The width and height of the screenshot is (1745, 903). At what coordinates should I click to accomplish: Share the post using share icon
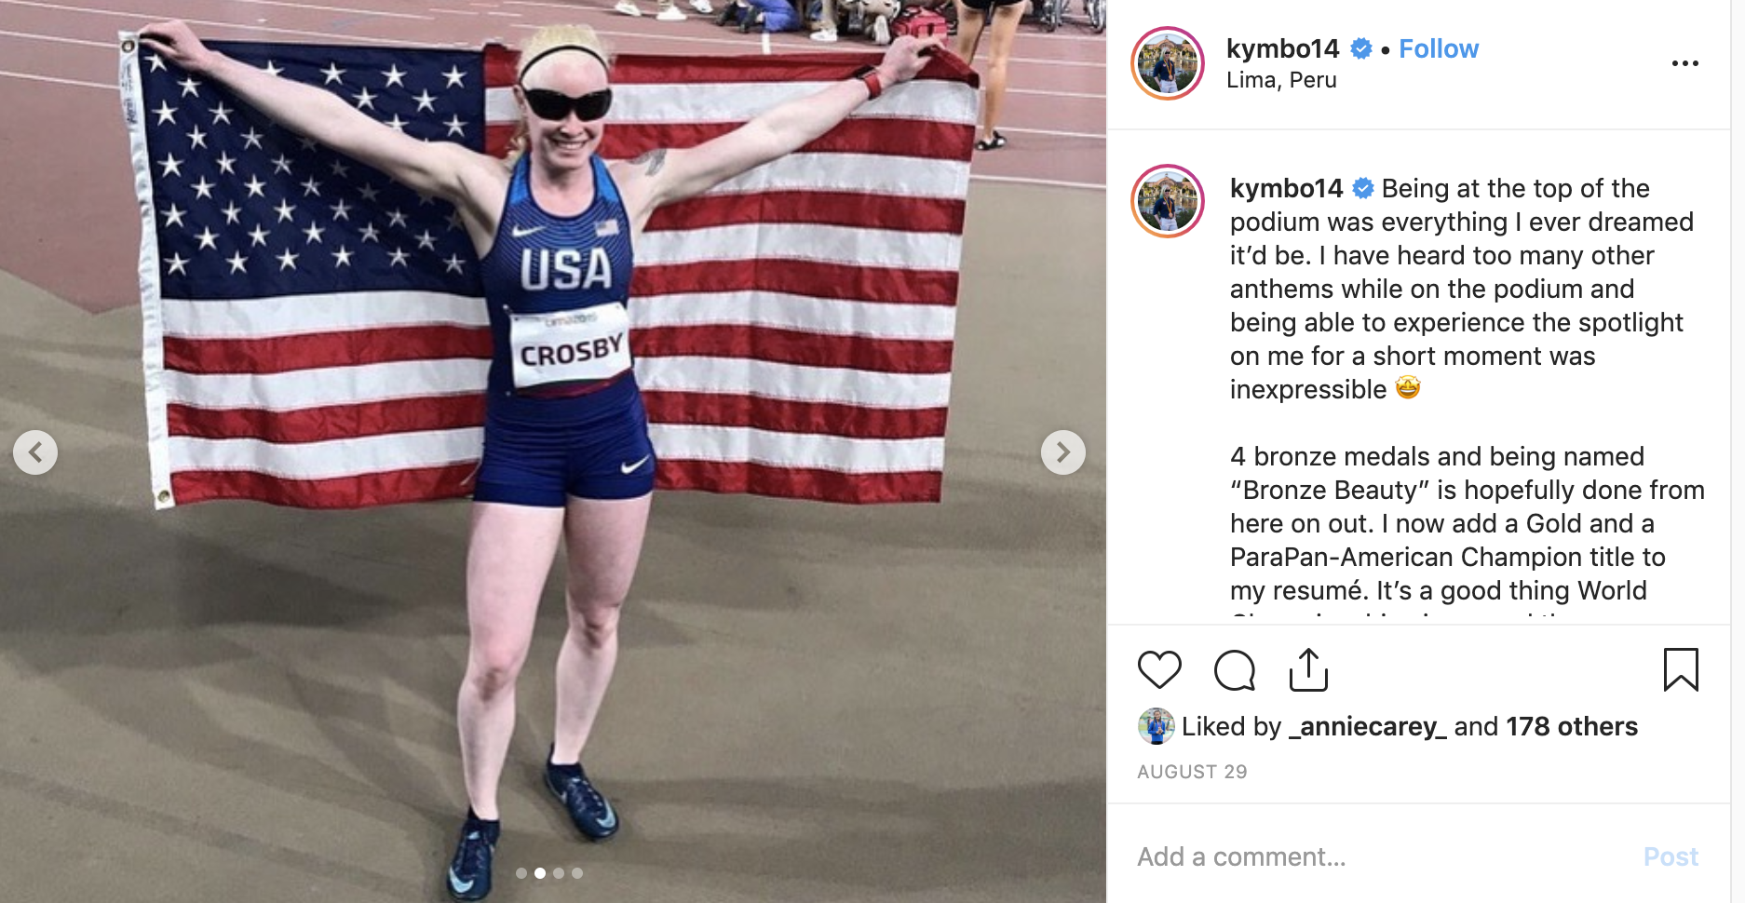coord(1308,669)
